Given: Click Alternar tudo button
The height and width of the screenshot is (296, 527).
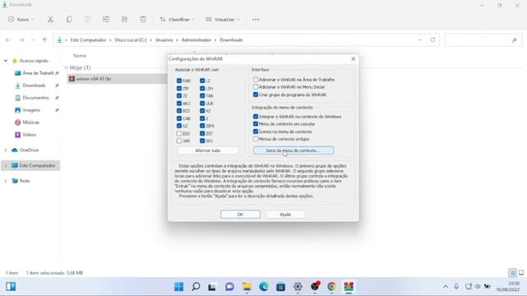Looking at the screenshot, I should pyautogui.click(x=208, y=150).
